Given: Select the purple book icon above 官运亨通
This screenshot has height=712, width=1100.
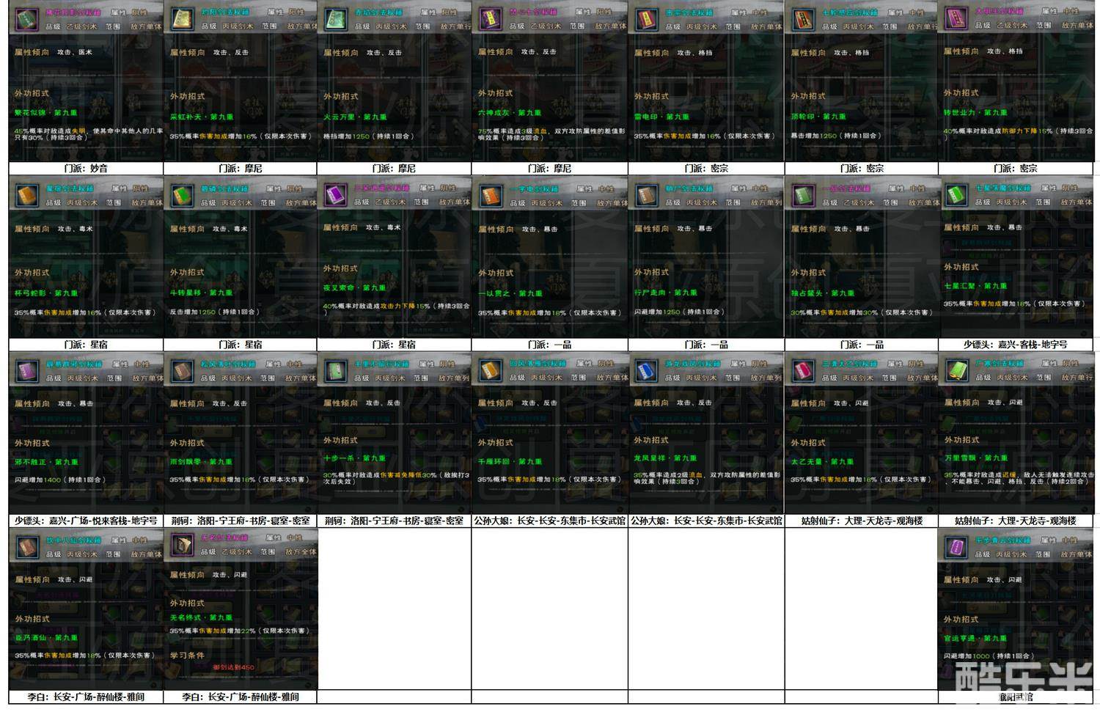Looking at the screenshot, I should [956, 547].
